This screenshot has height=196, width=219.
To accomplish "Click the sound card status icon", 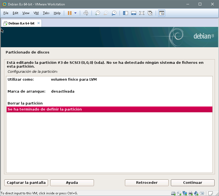I will (196, 193).
